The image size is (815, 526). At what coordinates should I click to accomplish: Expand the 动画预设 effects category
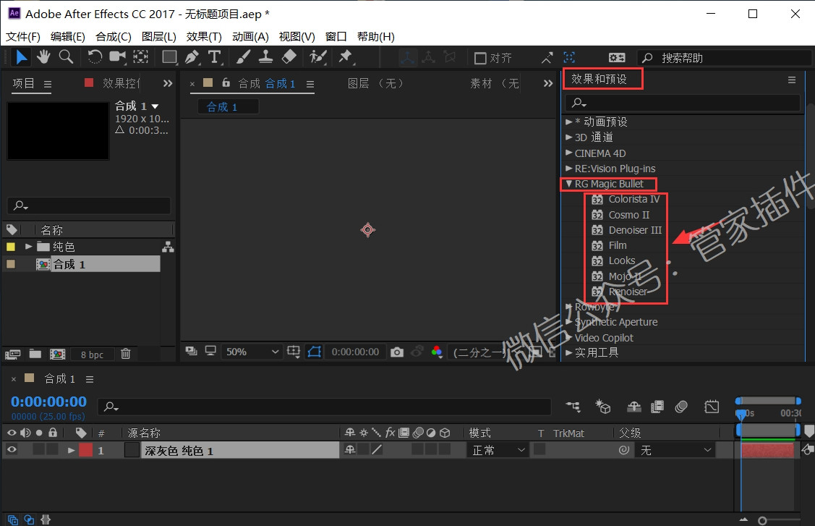(568, 122)
